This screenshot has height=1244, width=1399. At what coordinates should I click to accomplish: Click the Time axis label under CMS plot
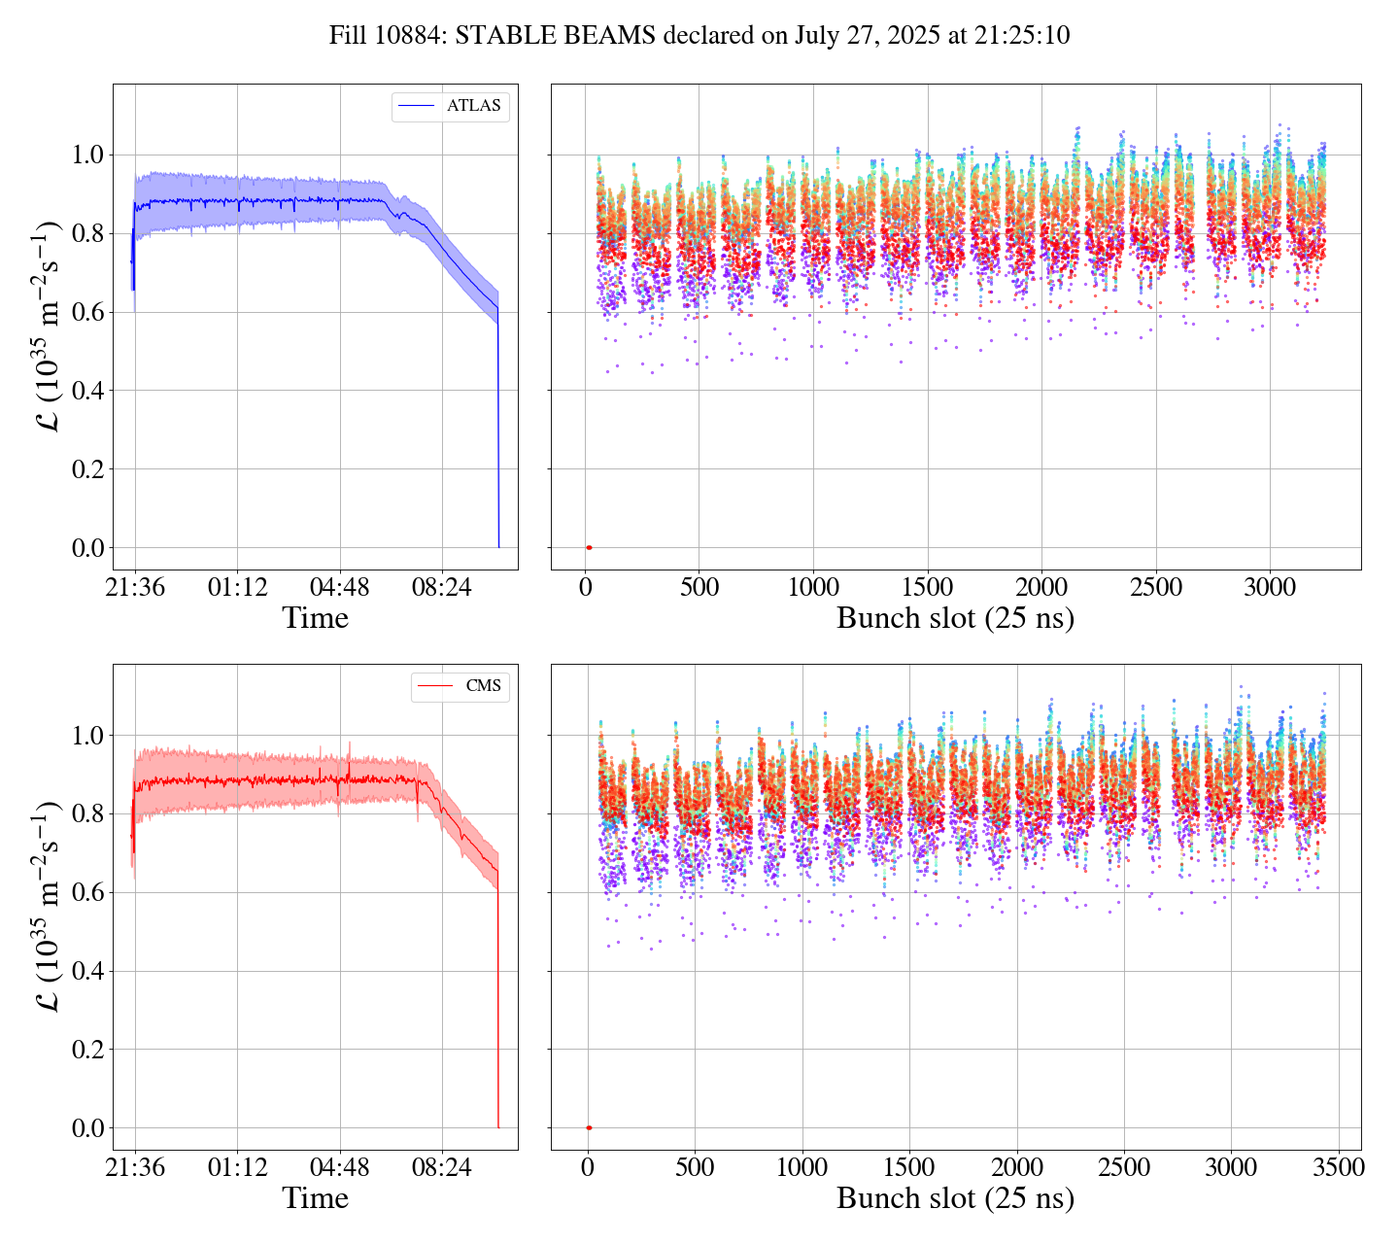tap(315, 1198)
